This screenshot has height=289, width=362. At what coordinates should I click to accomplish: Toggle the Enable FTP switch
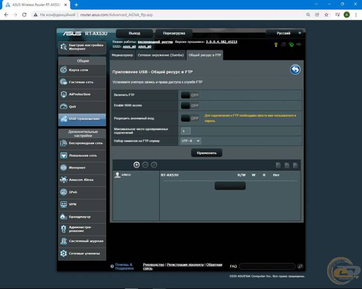click(x=190, y=95)
